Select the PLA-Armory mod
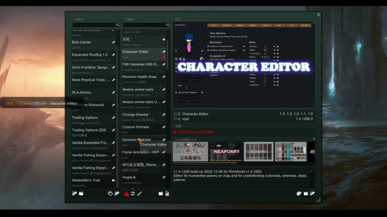The image size is (387, 217). (x=93, y=95)
